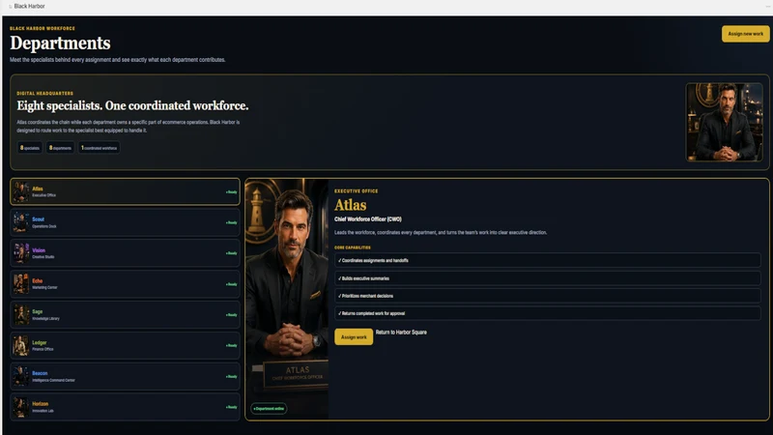Select the Vision avatar icon
The image size is (773, 435).
coord(20,253)
